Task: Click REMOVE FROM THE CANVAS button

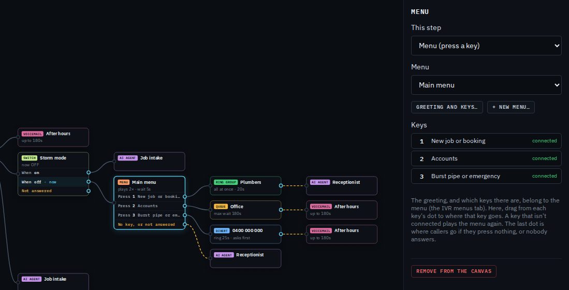Action: tap(454, 271)
